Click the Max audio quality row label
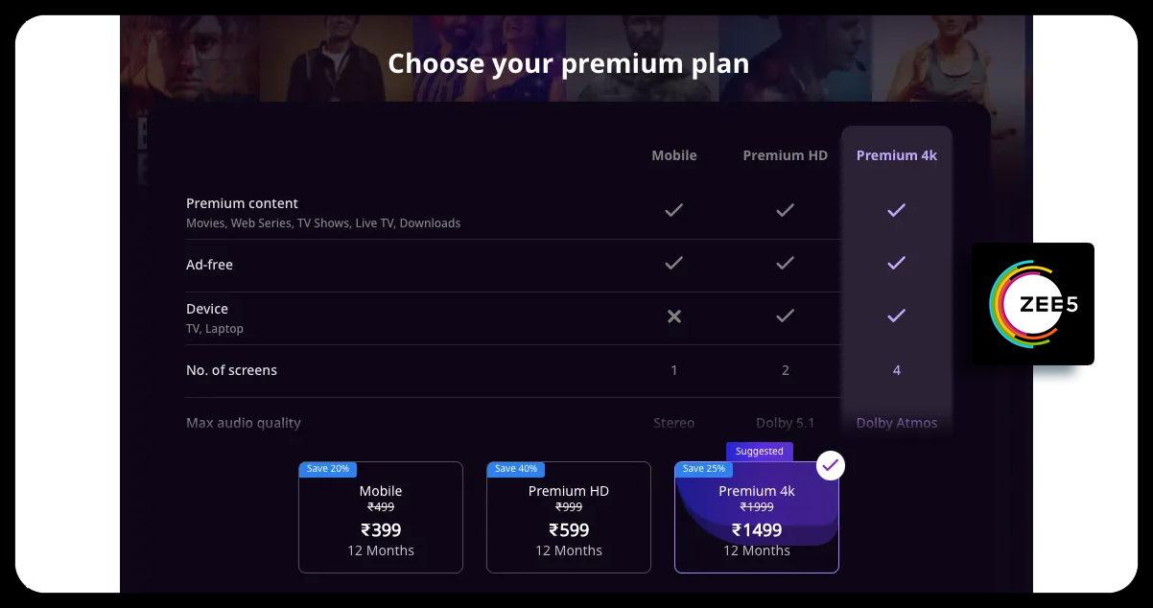This screenshot has width=1153, height=608. pyautogui.click(x=244, y=423)
